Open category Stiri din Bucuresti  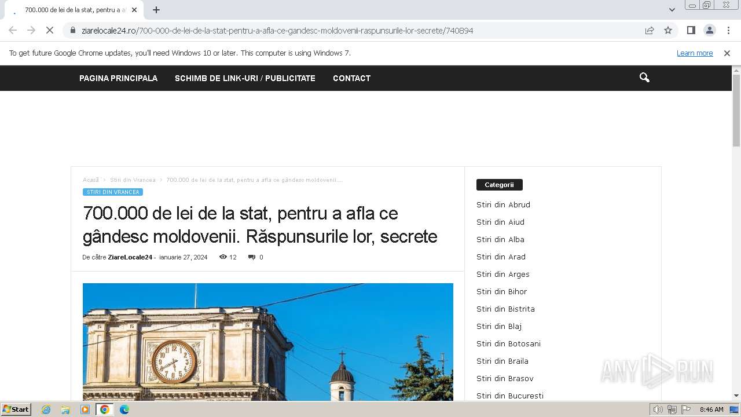click(x=510, y=396)
